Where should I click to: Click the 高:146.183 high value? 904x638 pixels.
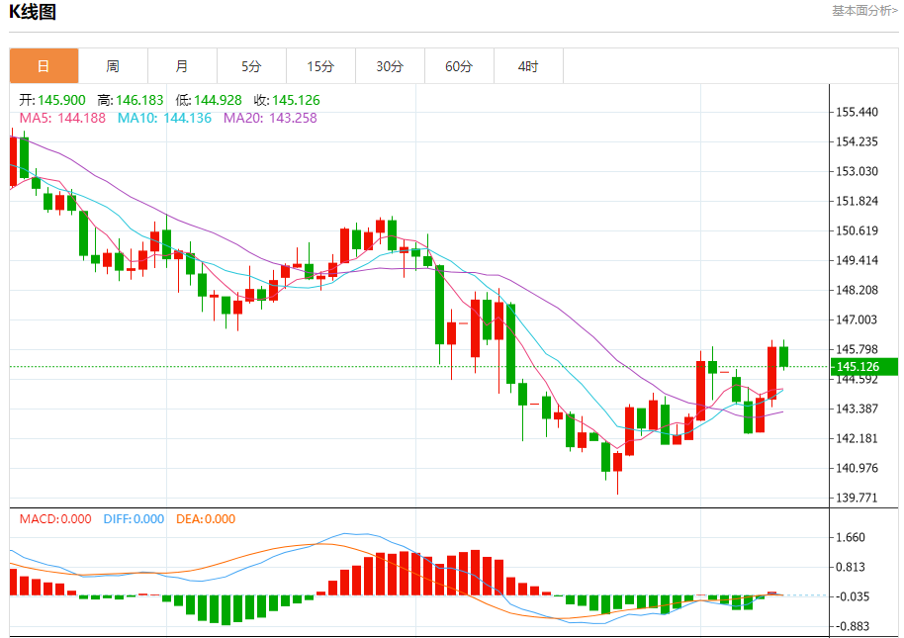[131, 100]
